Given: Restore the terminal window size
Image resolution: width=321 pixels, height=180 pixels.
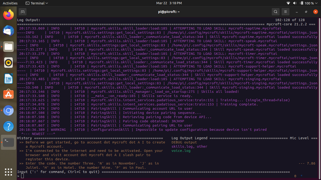Looking at the screenshot, I should 306,12.
